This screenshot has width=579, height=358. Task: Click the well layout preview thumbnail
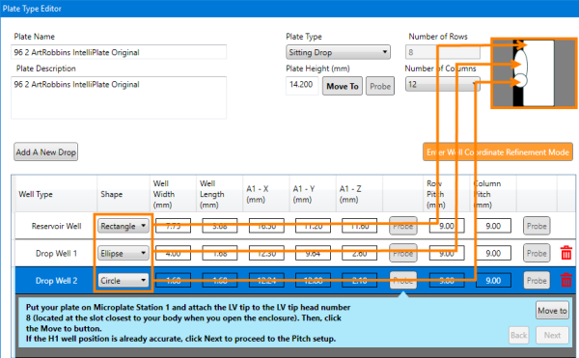click(534, 73)
